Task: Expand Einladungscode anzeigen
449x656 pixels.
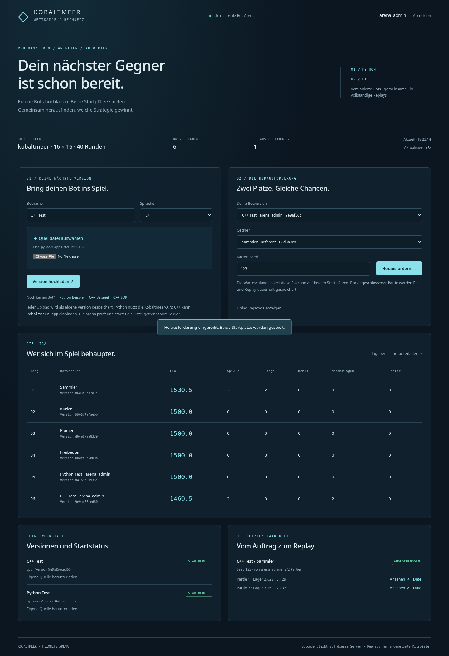Action: click(259, 308)
